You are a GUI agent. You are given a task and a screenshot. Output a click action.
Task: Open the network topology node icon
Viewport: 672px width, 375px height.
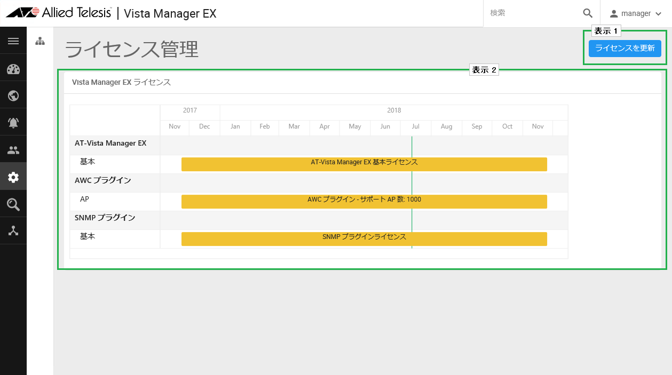tap(13, 231)
